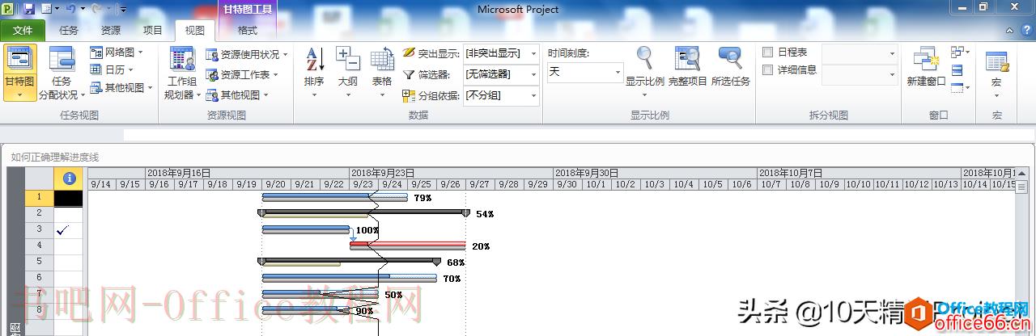
Task: Expand other resource views dropdown under 资源工作表
Action: pyautogui.click(x=236, y=94)
